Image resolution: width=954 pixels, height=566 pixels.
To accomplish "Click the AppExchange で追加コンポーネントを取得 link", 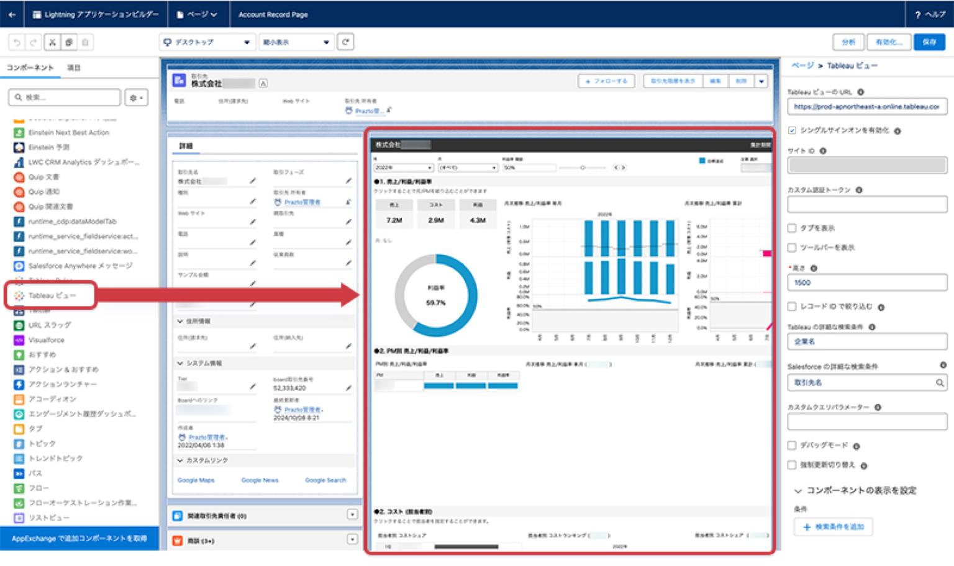I will tap(81, 539).
